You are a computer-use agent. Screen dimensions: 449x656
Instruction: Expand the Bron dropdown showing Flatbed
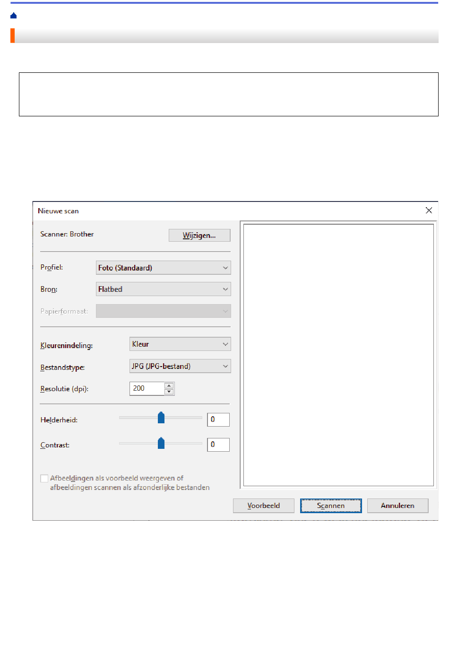tap(163, 289)
